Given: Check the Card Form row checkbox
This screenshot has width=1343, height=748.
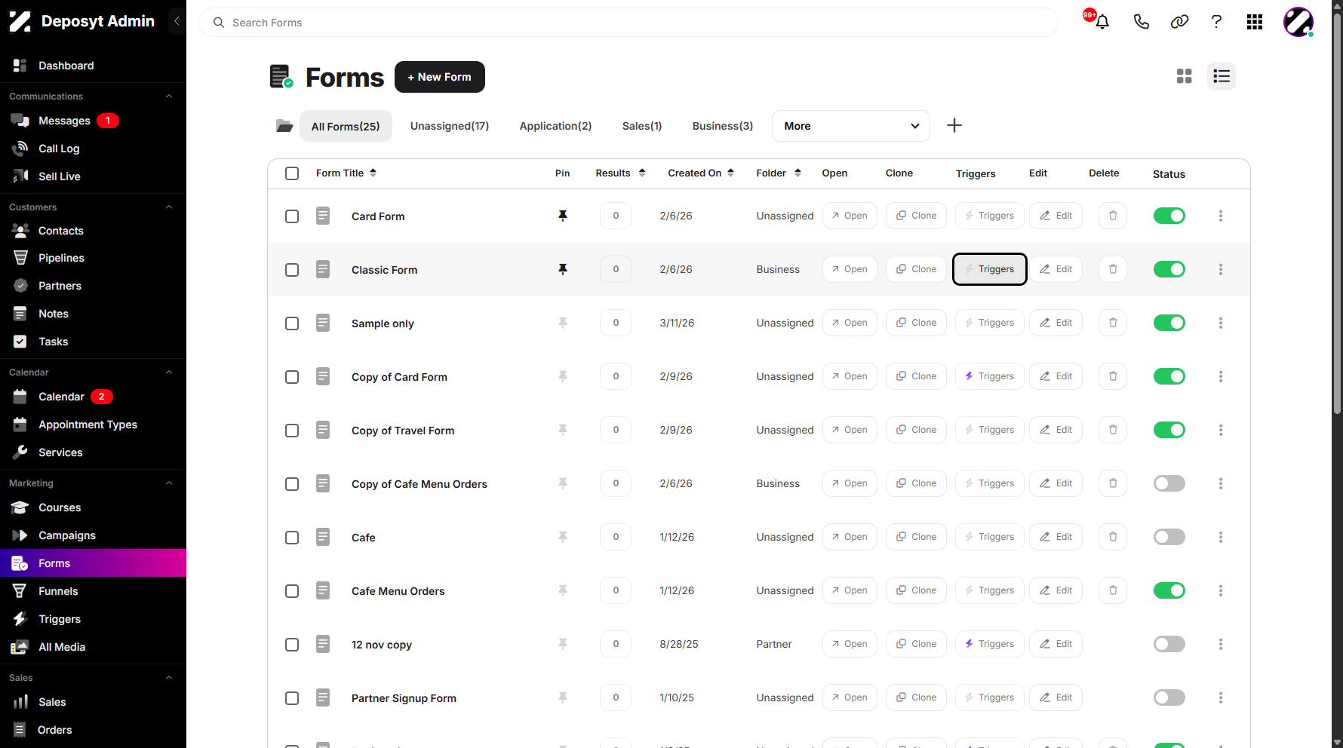Looking at the screenshot, I should click(292, 216).
